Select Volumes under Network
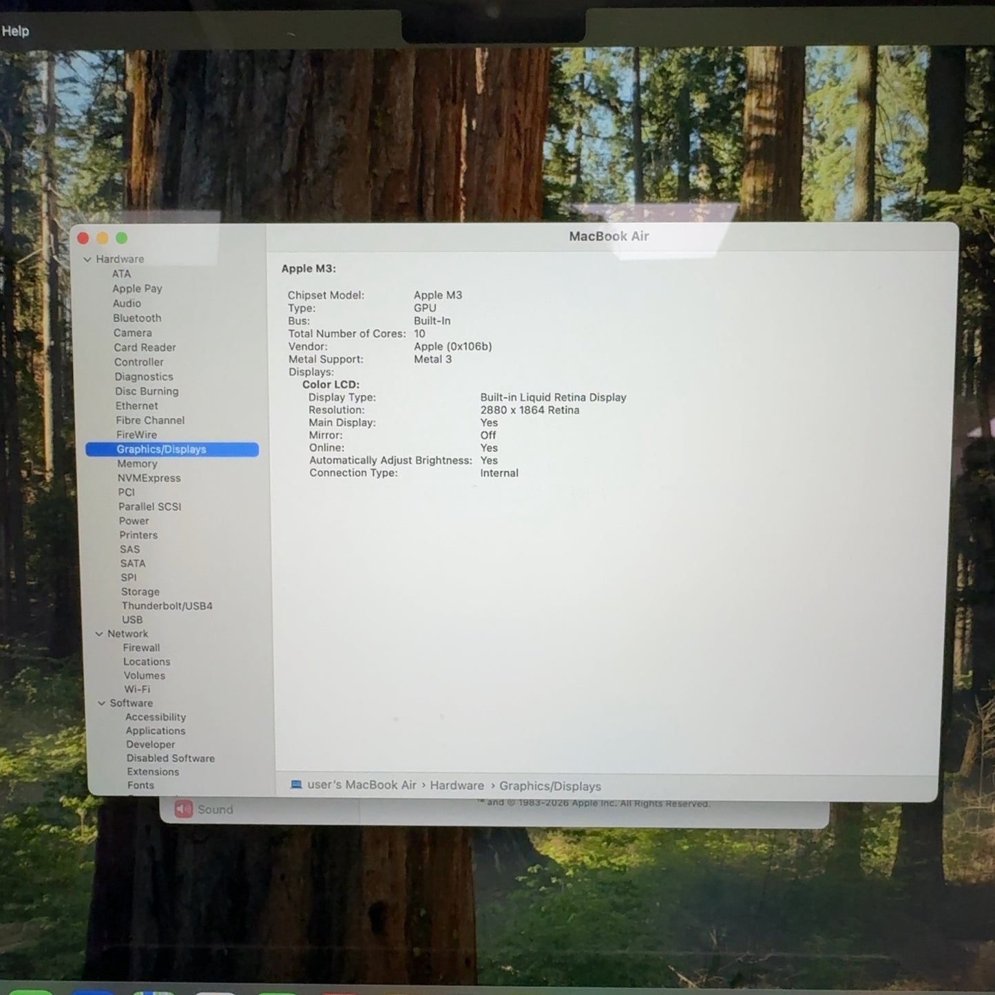Image resolution: width=995 pixels, height=995 pixels. click(x=145, y=675)
